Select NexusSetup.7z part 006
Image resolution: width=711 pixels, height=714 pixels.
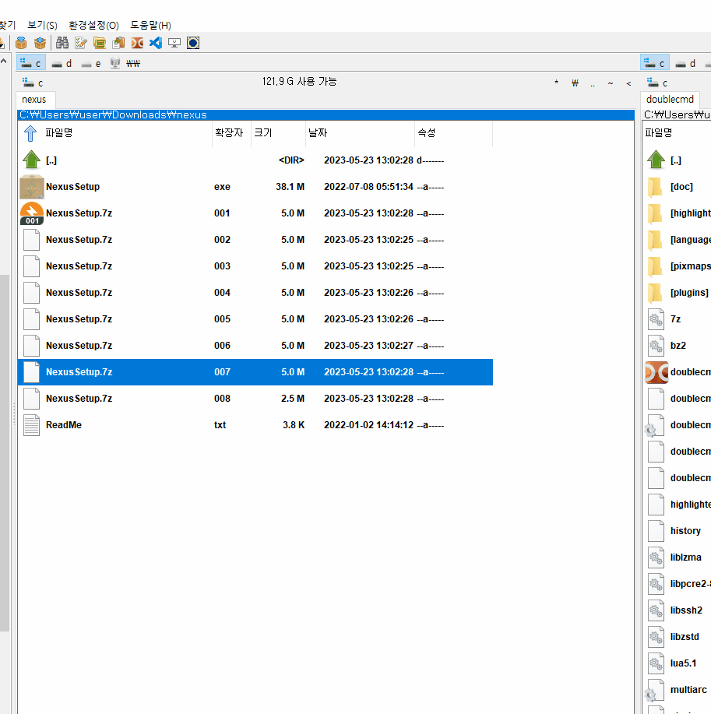click(255, 346)
